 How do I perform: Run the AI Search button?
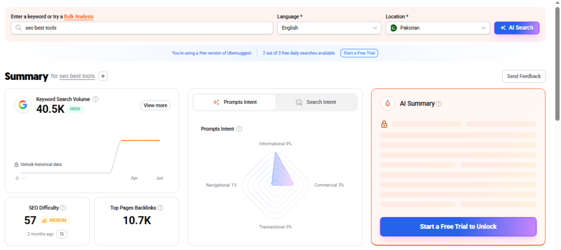(517, 28)
